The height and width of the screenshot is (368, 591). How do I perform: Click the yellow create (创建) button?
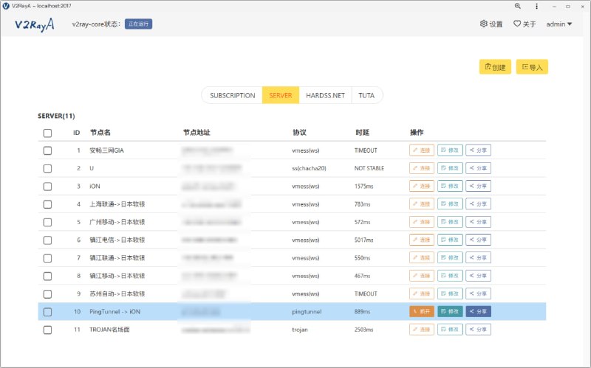click(495, 67)
